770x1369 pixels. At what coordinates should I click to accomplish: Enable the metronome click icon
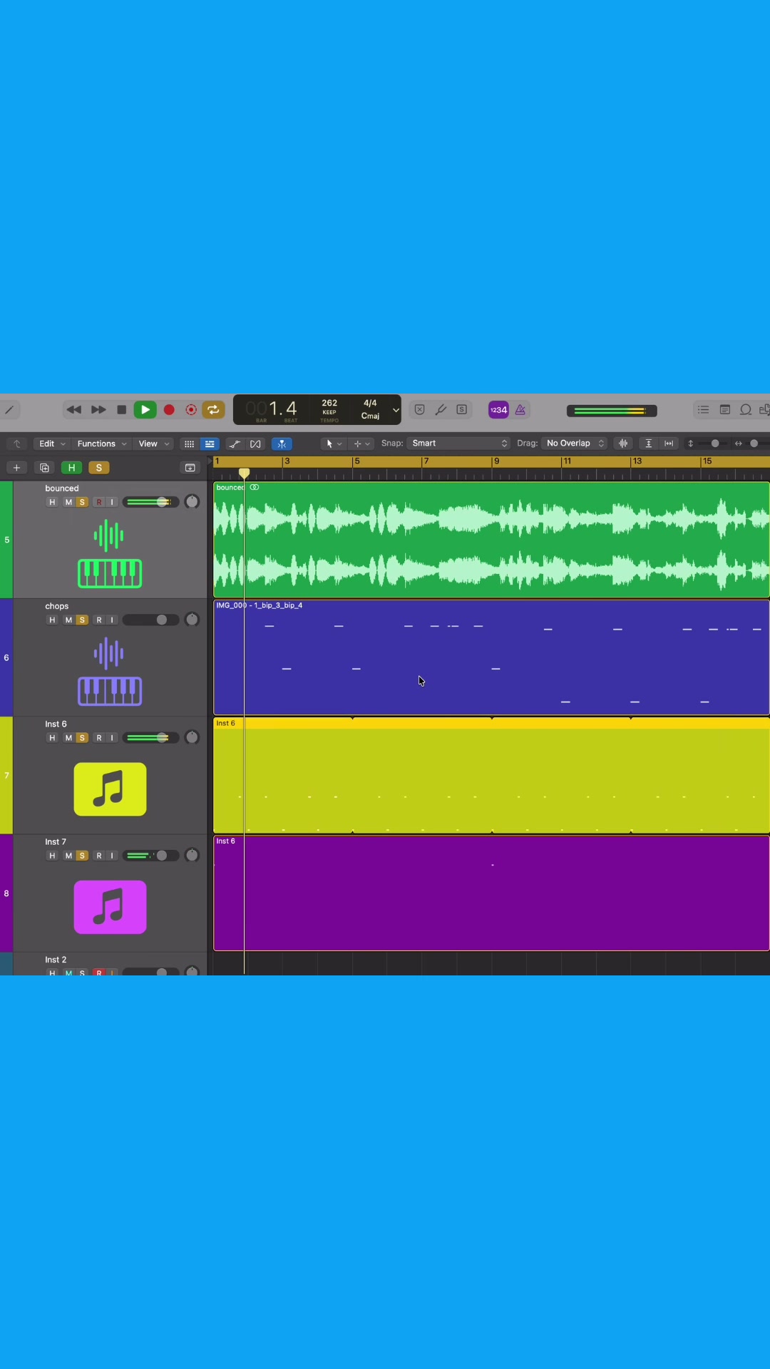(x=520, y=410)
